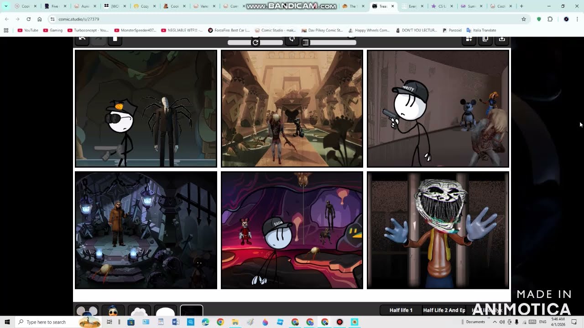Open the tab search dropdown in Chrome

[6, 6]
